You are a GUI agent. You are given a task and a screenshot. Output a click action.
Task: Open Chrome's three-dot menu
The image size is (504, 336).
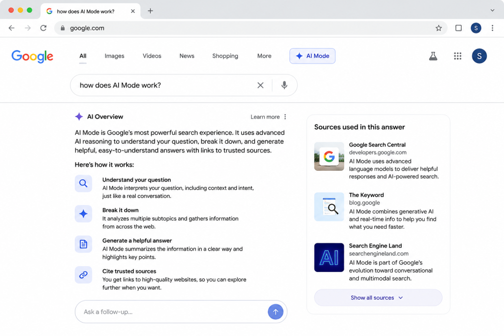492,28
